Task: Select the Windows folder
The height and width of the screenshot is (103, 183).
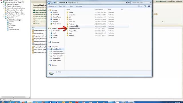Action: 71,35
